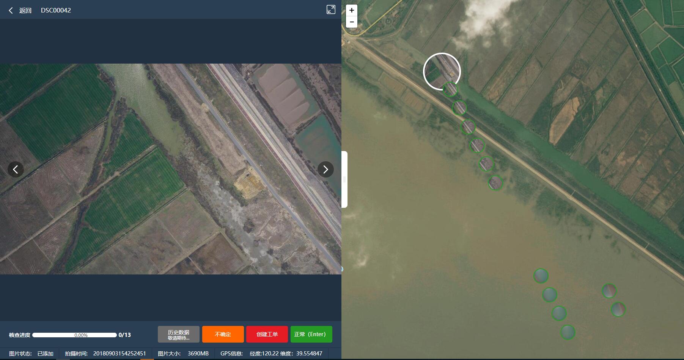Mark photo as 正常 (Enter)

311,334
